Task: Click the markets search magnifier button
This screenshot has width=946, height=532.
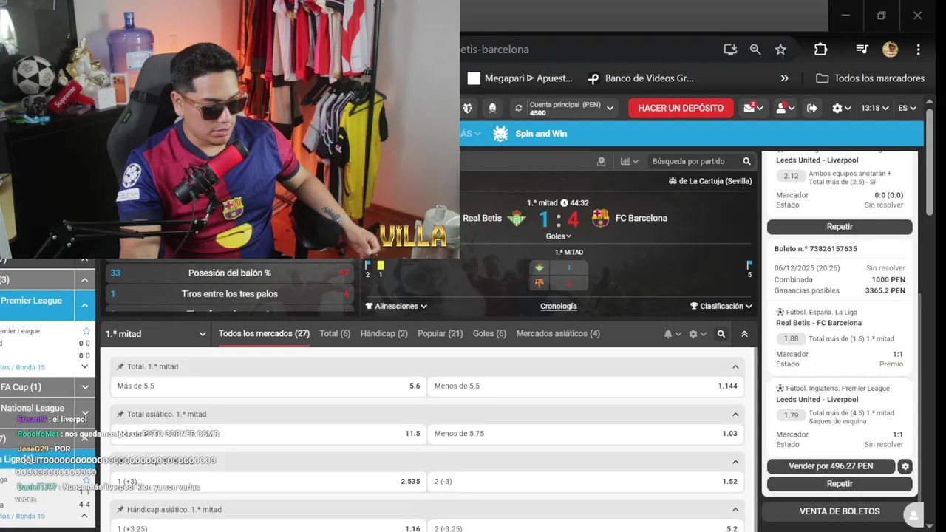Action: (x=721, y=334)
